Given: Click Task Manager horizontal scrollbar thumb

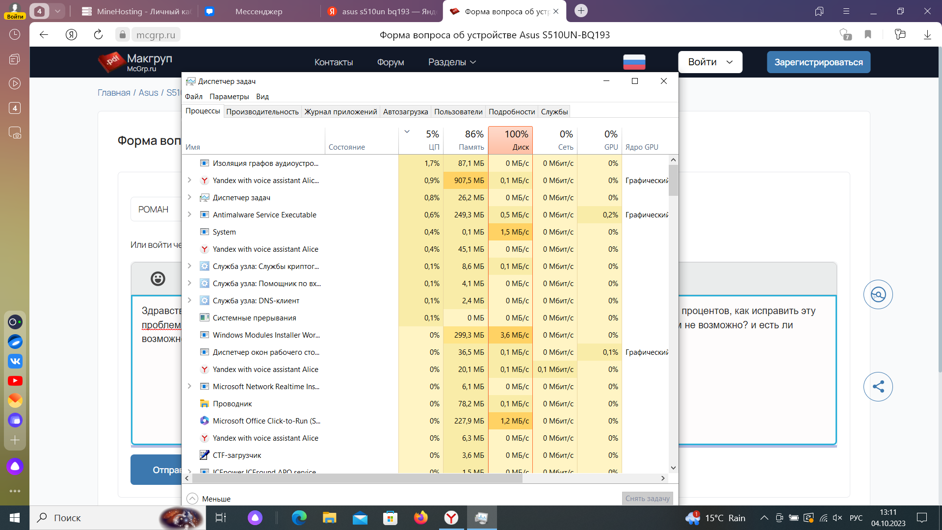Looking at the screenshot, I should 357,478.
